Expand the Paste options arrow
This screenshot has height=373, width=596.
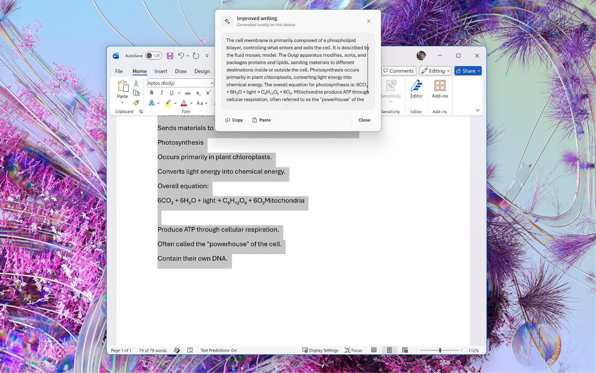(123, 103)
